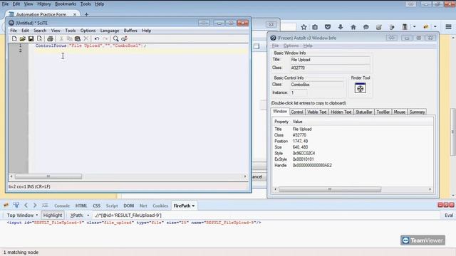This screenshot has width=456, height=256.
Task: Click the Find magnifier icon in SciTE
Action: [x=115, y=38]
